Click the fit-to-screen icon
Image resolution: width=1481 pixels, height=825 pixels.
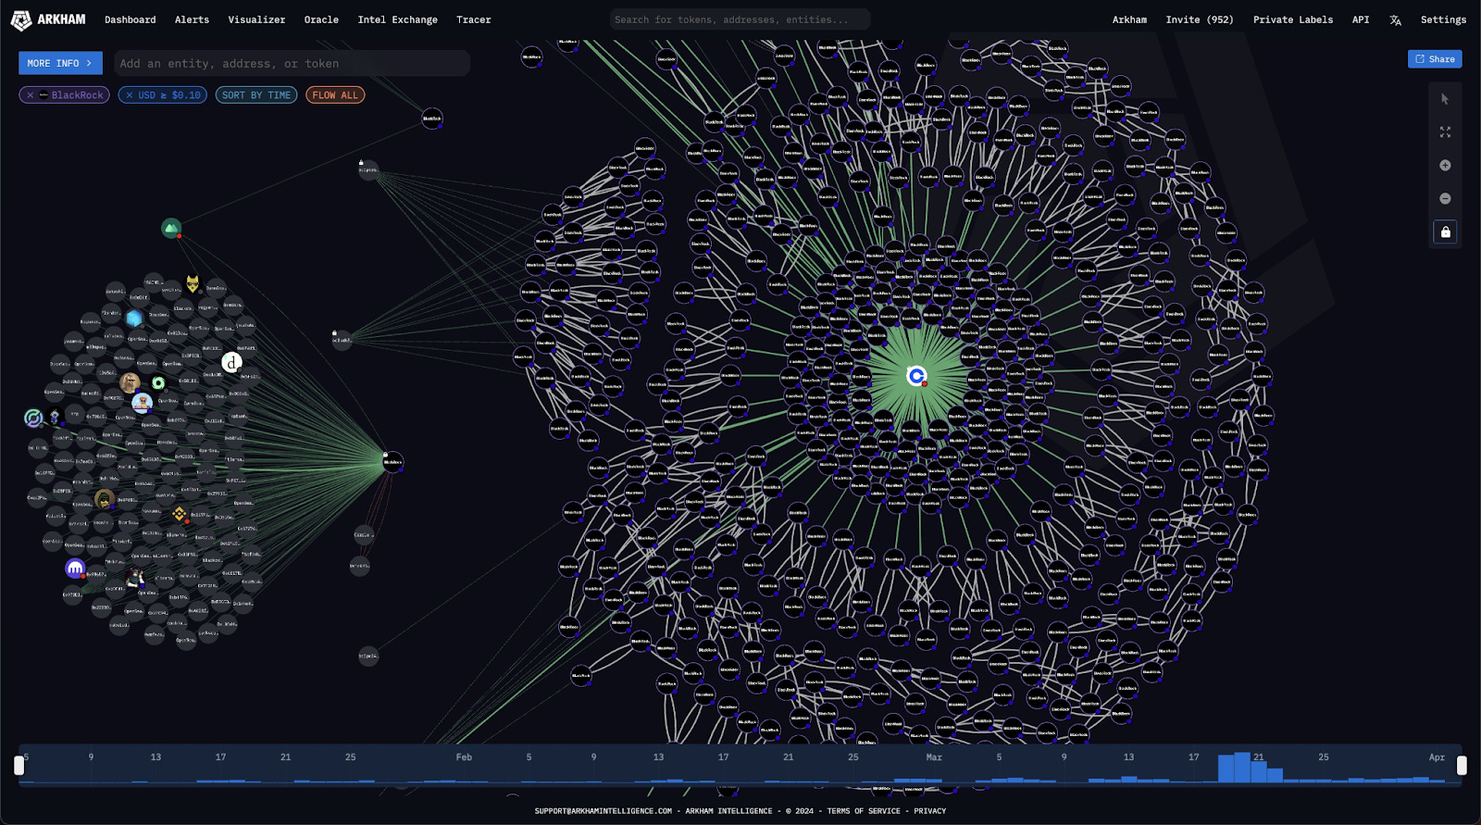[1445, 132]
